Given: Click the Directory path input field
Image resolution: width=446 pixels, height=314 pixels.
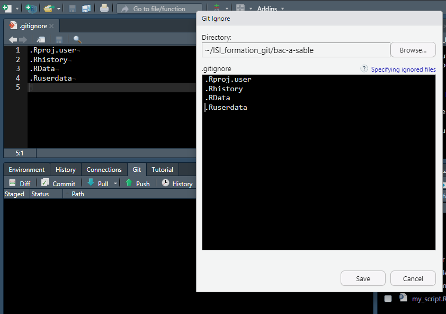Looking at the screenshot, I should click(x=296, y=50).
